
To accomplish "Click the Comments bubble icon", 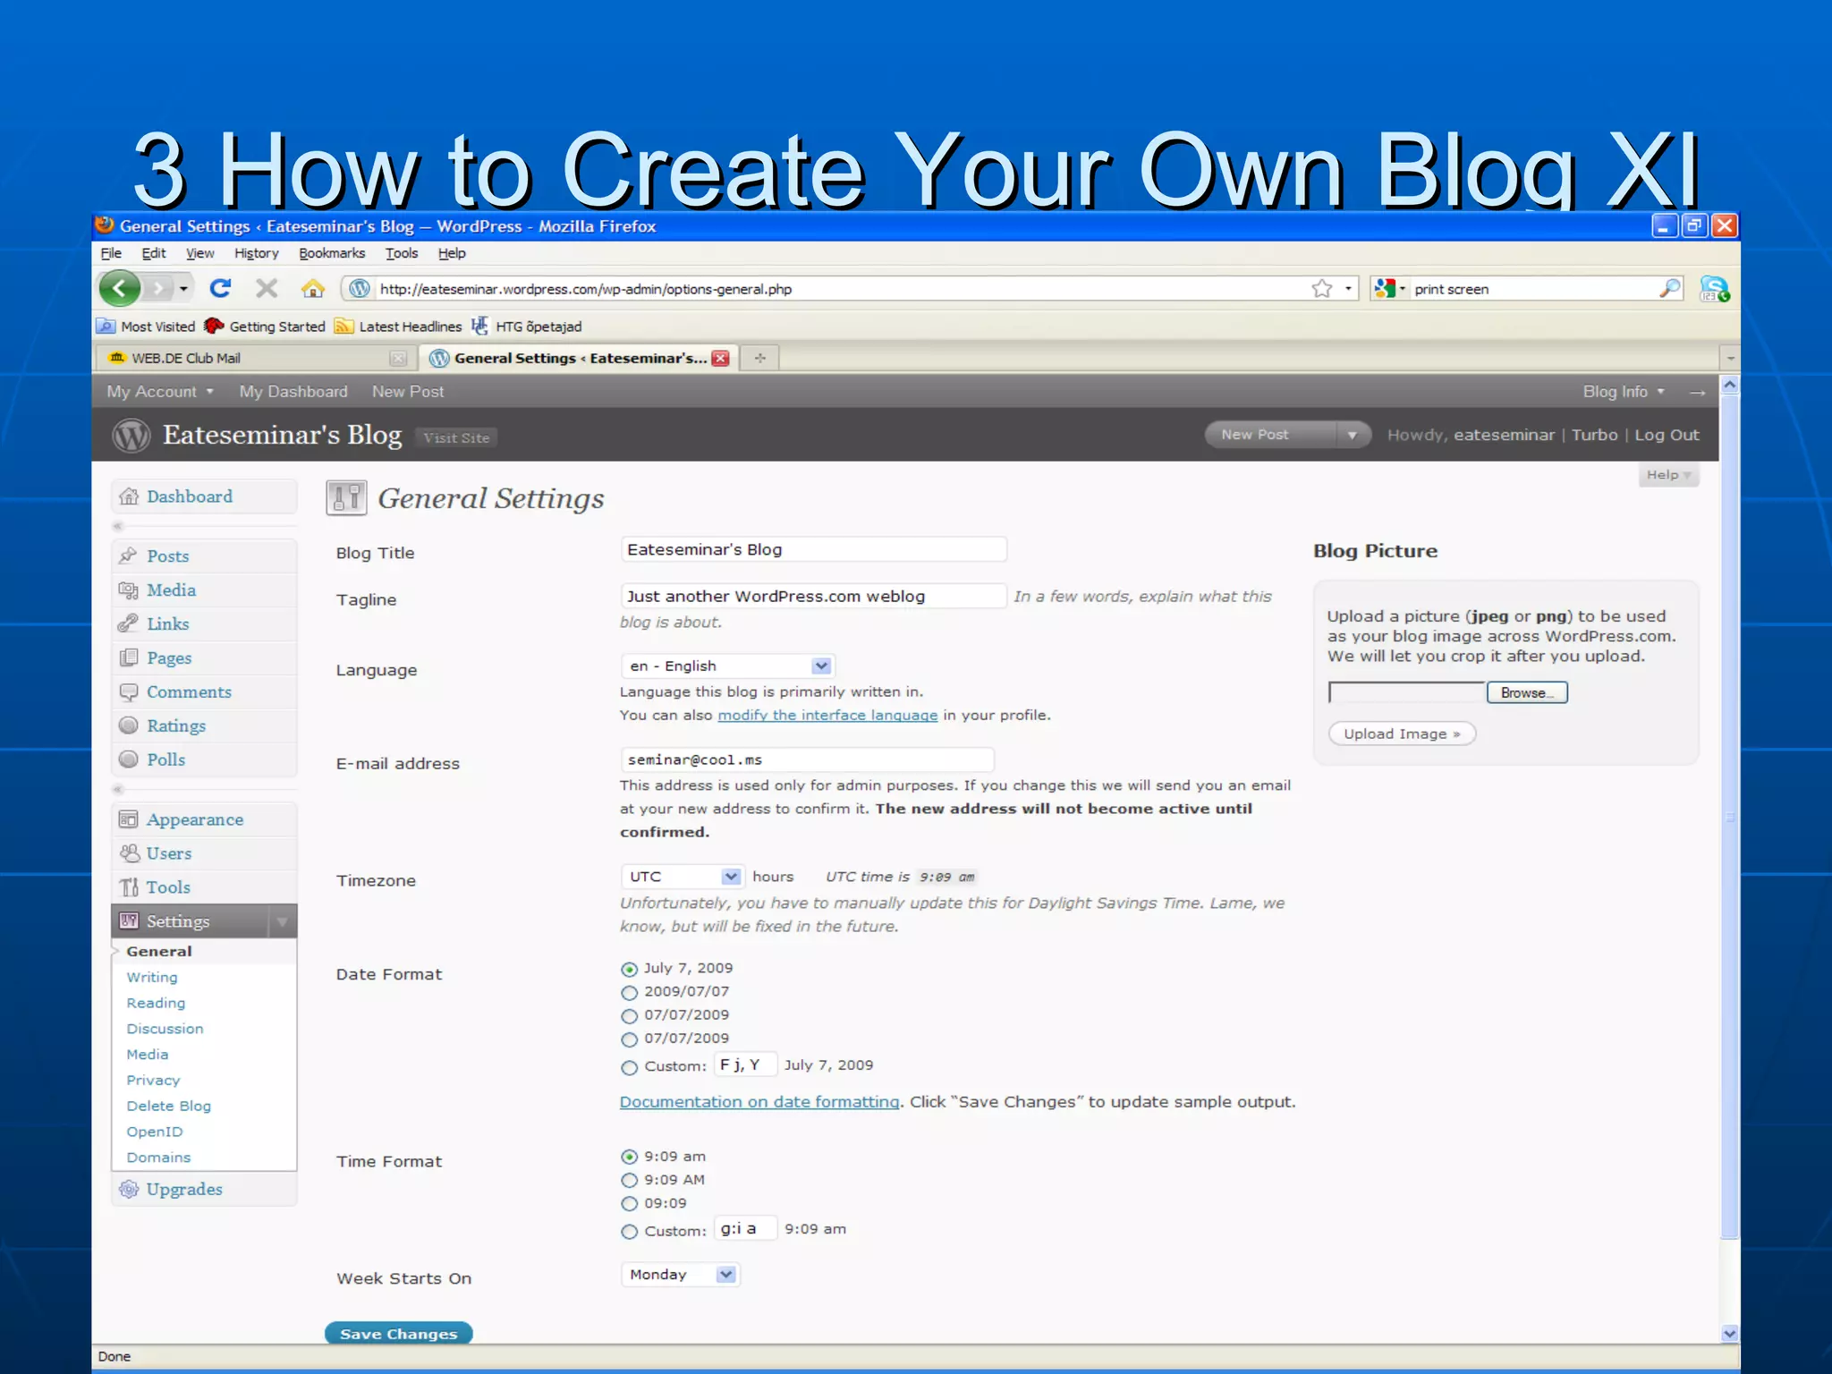I will coord(129,691).
